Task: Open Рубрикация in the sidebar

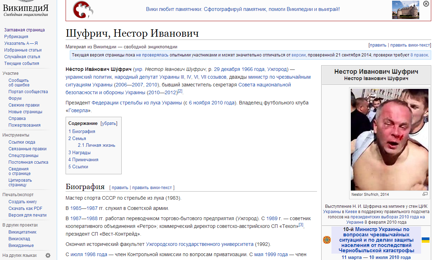Action: pyautogui.click(x=16, y=37)
